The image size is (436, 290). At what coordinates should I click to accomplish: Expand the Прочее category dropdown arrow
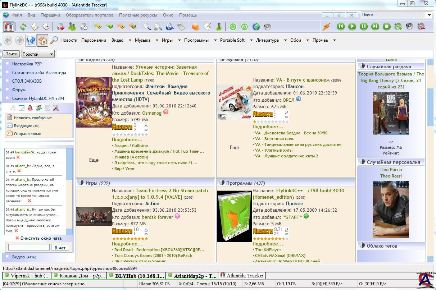(334, 40)
